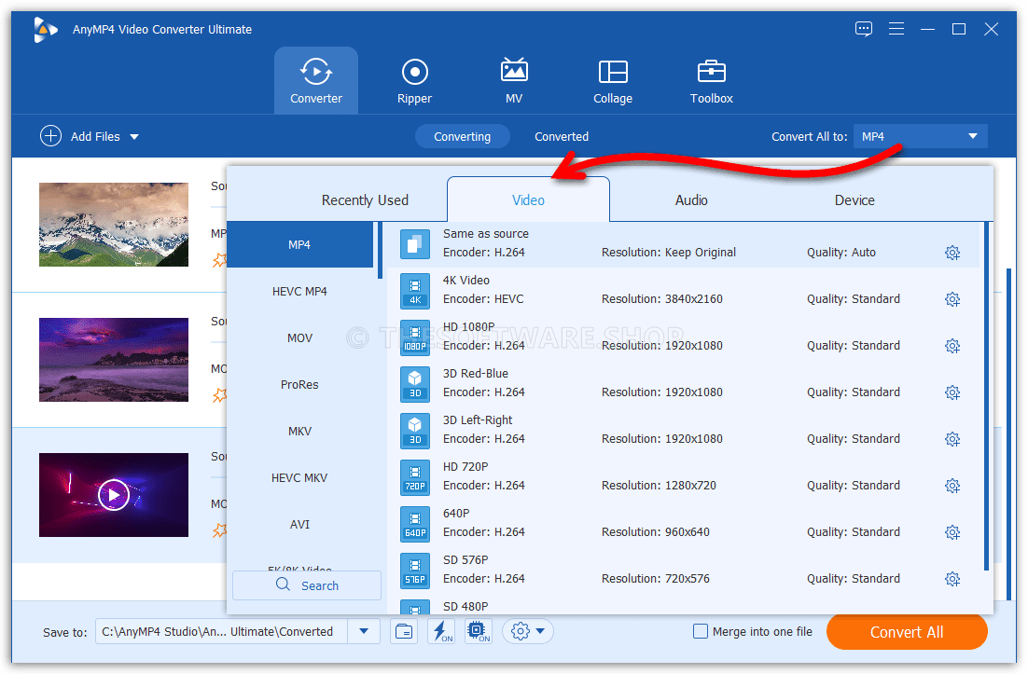Image resolution: width=1028 pixels, height=674 pixels.
Task: Switch to the Audio tab
Action: point(691,199)
